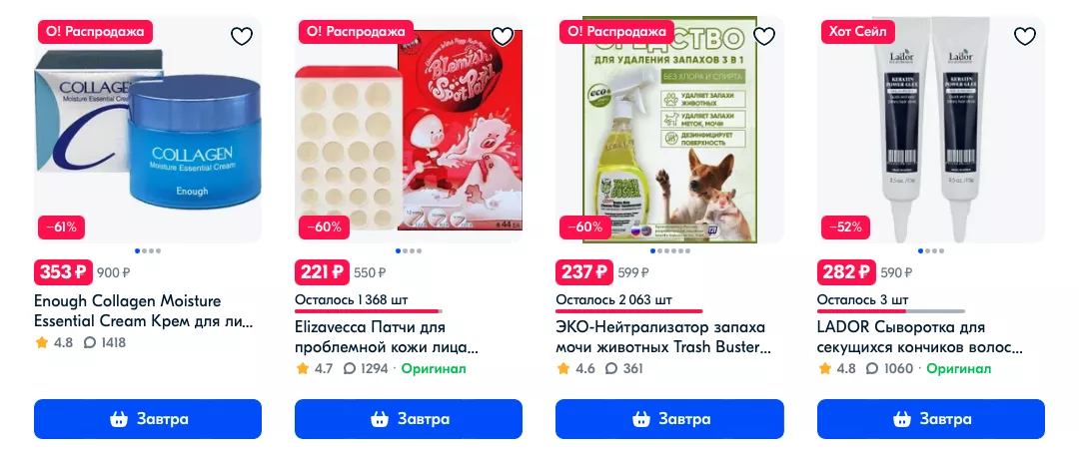Open LADOR Сыворотка product title

(x=920, y=336)
